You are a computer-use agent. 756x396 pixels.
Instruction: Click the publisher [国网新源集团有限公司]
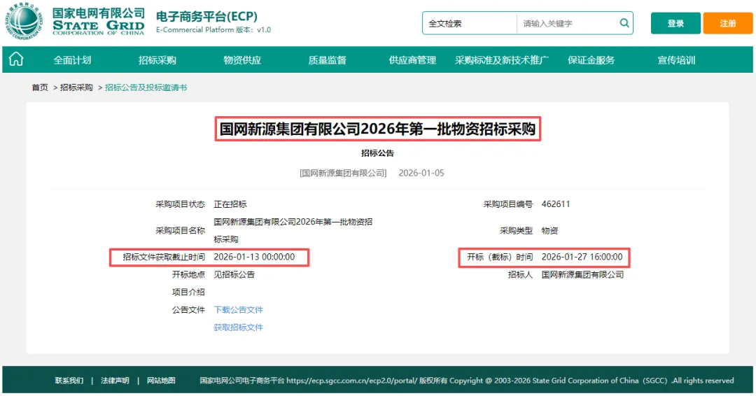click(x=343, y=173)
